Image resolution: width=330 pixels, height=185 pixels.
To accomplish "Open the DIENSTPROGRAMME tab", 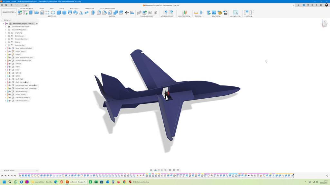I will [107, 8].
